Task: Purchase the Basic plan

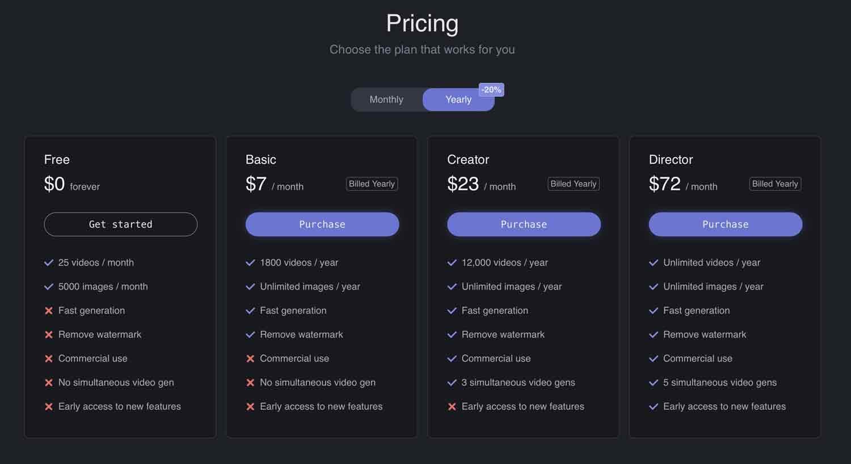Action: tap(322, 224)
